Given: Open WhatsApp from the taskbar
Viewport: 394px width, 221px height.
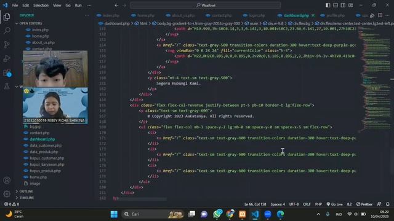Looking at the screenshot, I should tap(217, 214).
